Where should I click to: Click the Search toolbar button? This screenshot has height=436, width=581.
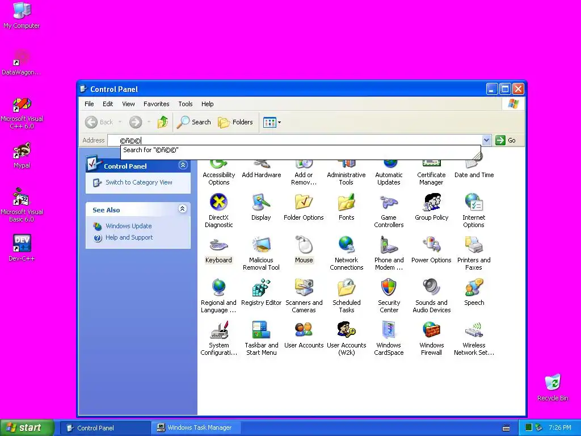[194, 122]
